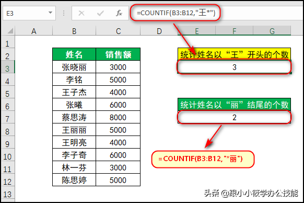Click sales value 5000 for 王丽丽
Screen dimensions: 304x203
(x=118, y=130)
